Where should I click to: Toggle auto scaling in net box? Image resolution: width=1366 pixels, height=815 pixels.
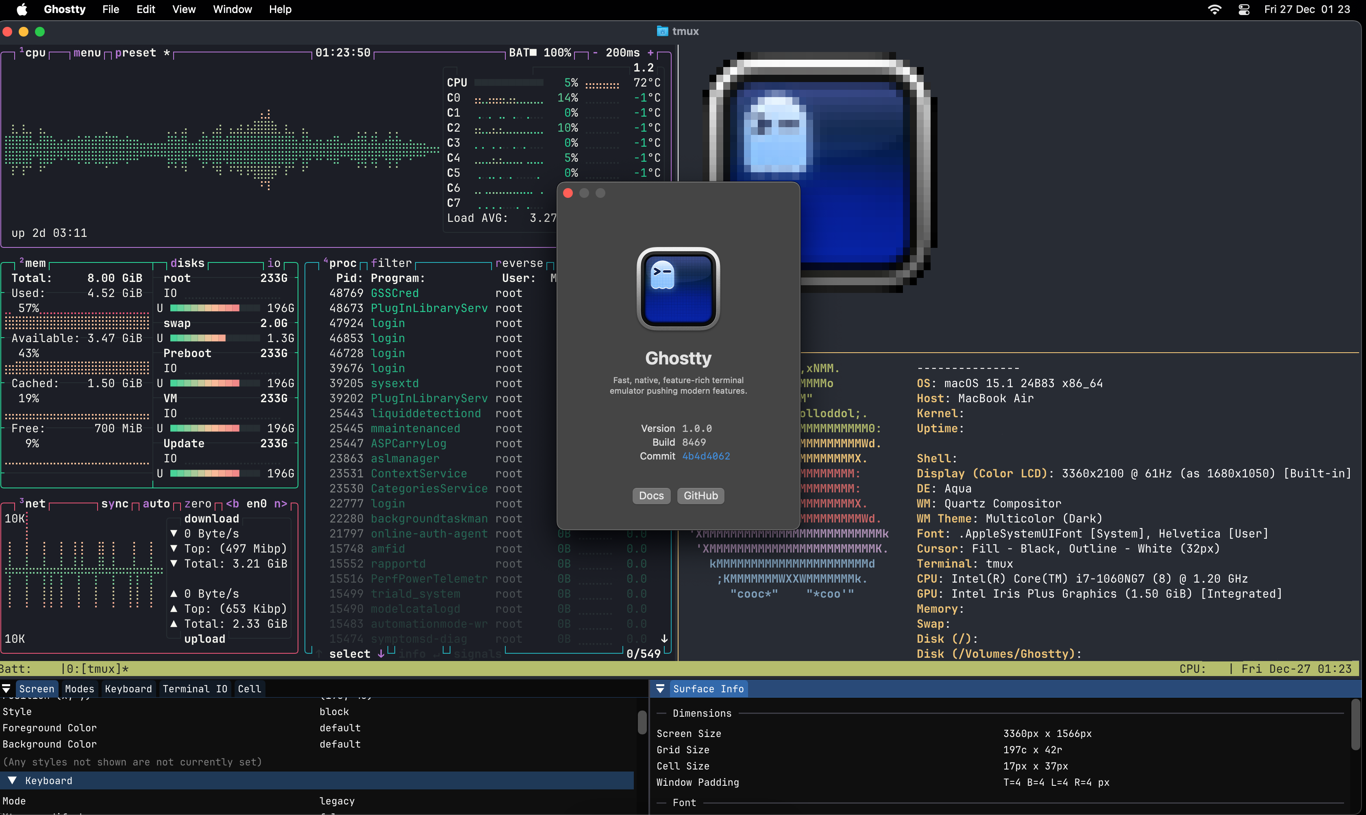157,504
